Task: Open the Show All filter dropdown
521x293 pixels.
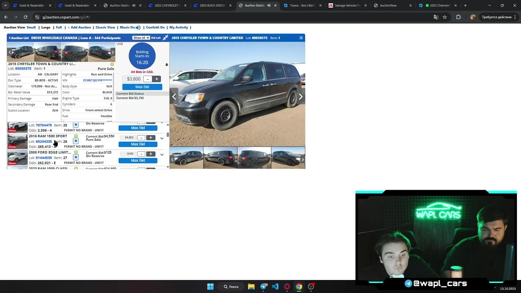Action: coord(141,38)
